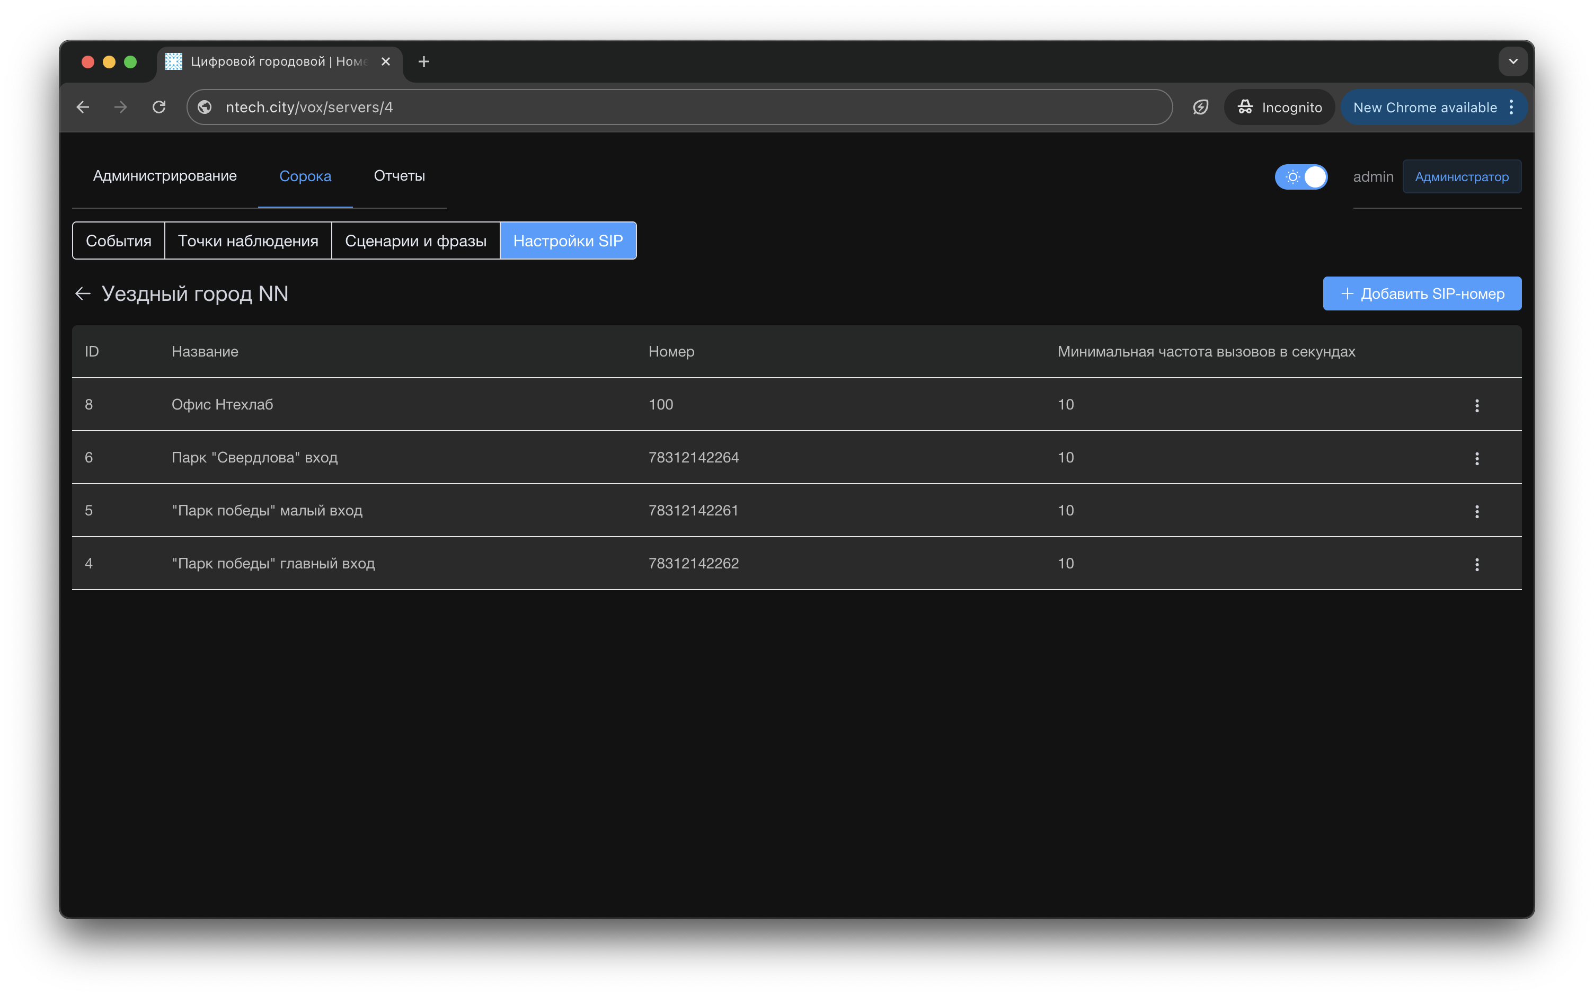Click the site info icon in address bar
This screenshot has height=997, width=1594.
tap(205, 107)
